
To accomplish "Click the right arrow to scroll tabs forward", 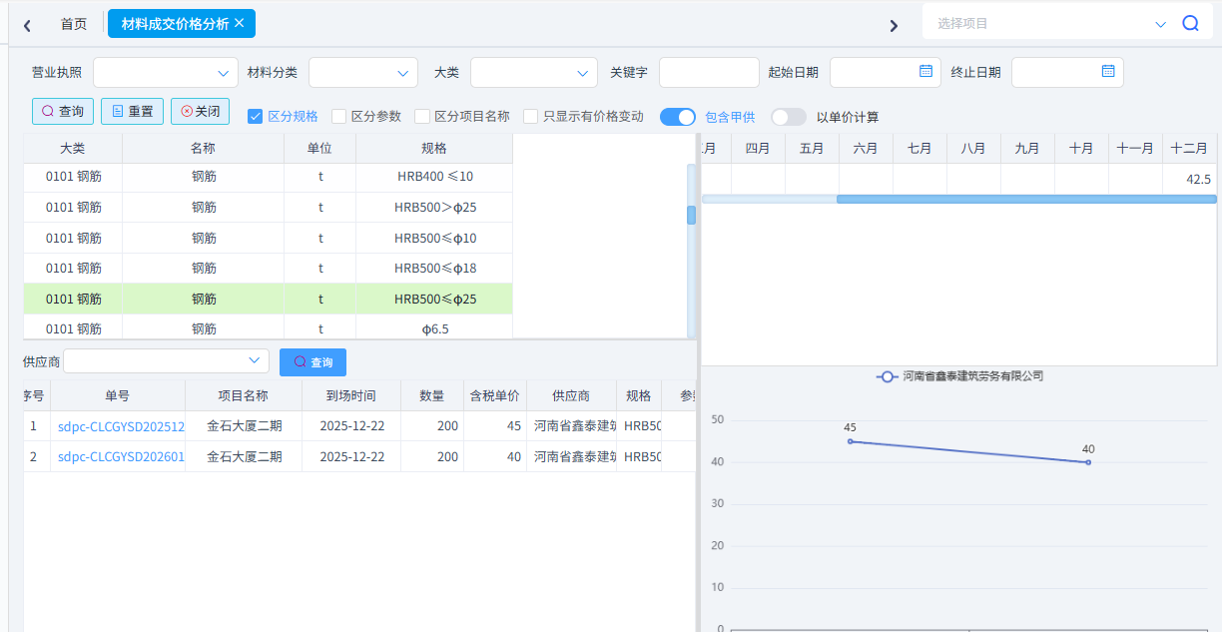I will pos(894,25).
